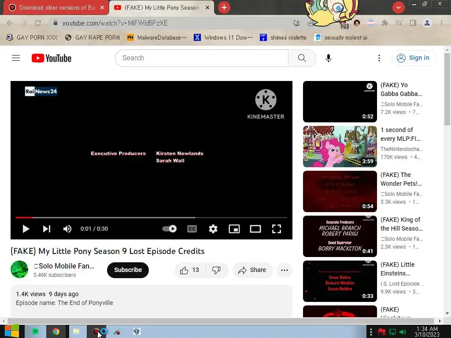
Task: Open (FAKE) The Wonder Pets video title
Action: [401, 179]
